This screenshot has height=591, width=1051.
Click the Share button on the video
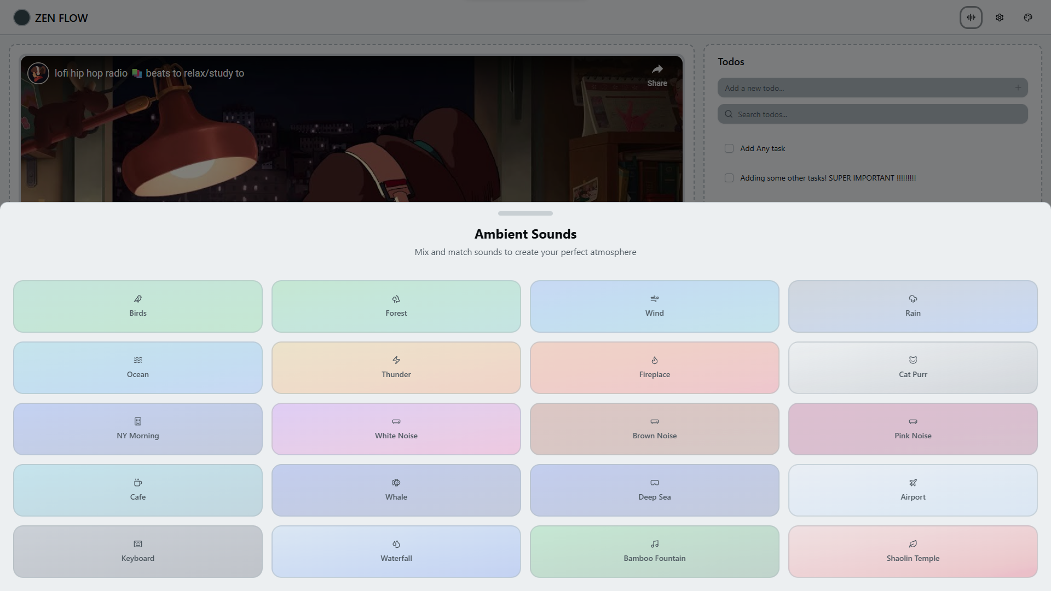[657, 76]
